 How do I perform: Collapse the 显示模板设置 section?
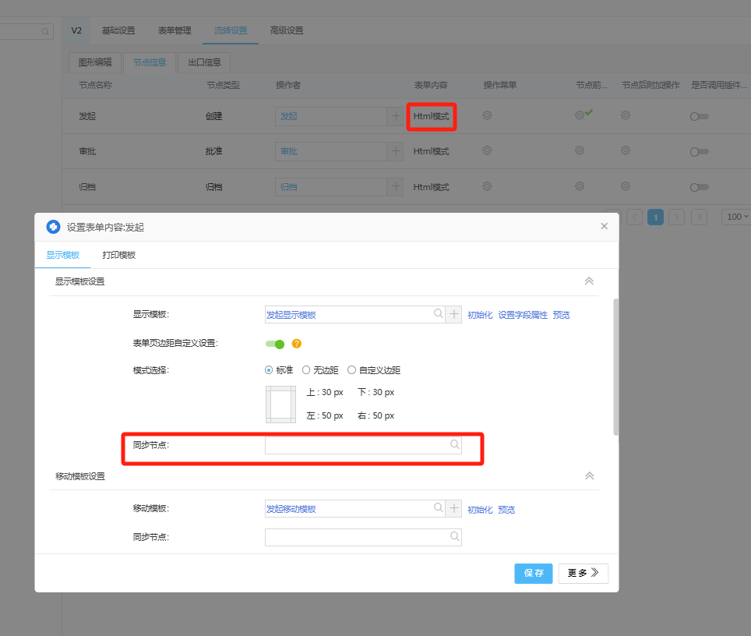589,281
